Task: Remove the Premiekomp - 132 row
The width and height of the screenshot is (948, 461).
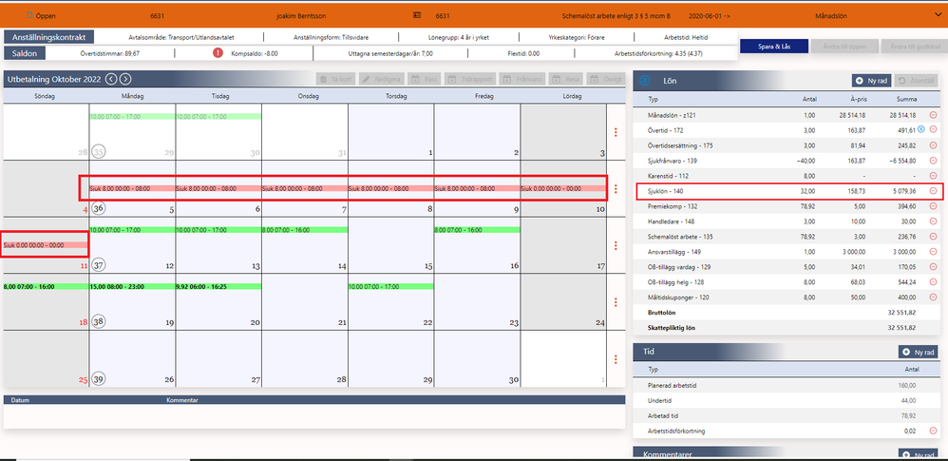Action: point(933,206)
